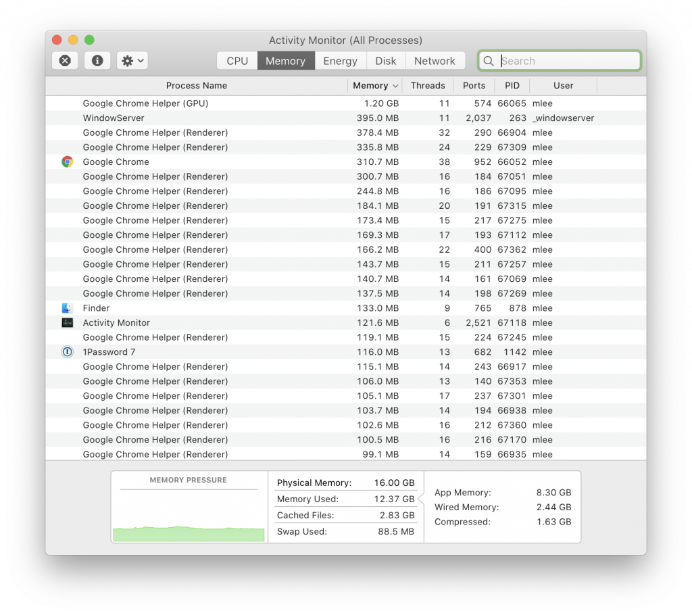This screenshot has height=615, width=692.
Task: Click the magnifier icon in search field
Action: pos(489,61)
